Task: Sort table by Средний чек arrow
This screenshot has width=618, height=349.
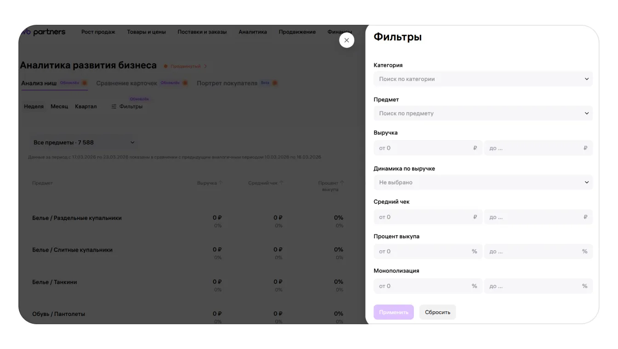Action: pyautogui.click(x=281, y=183)
